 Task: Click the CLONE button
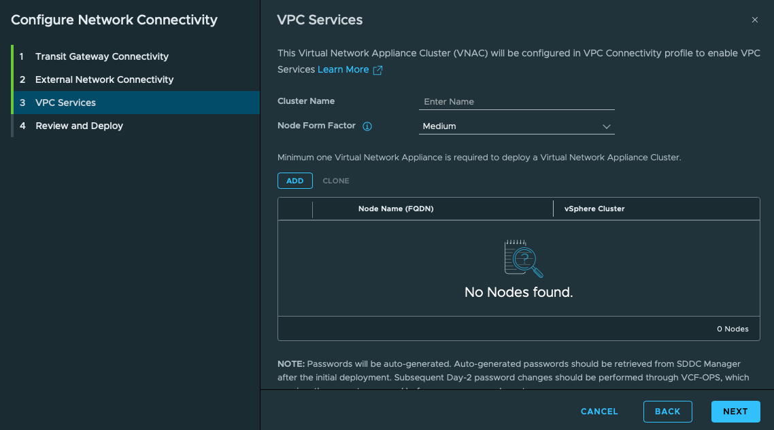[x=336, y=181]
